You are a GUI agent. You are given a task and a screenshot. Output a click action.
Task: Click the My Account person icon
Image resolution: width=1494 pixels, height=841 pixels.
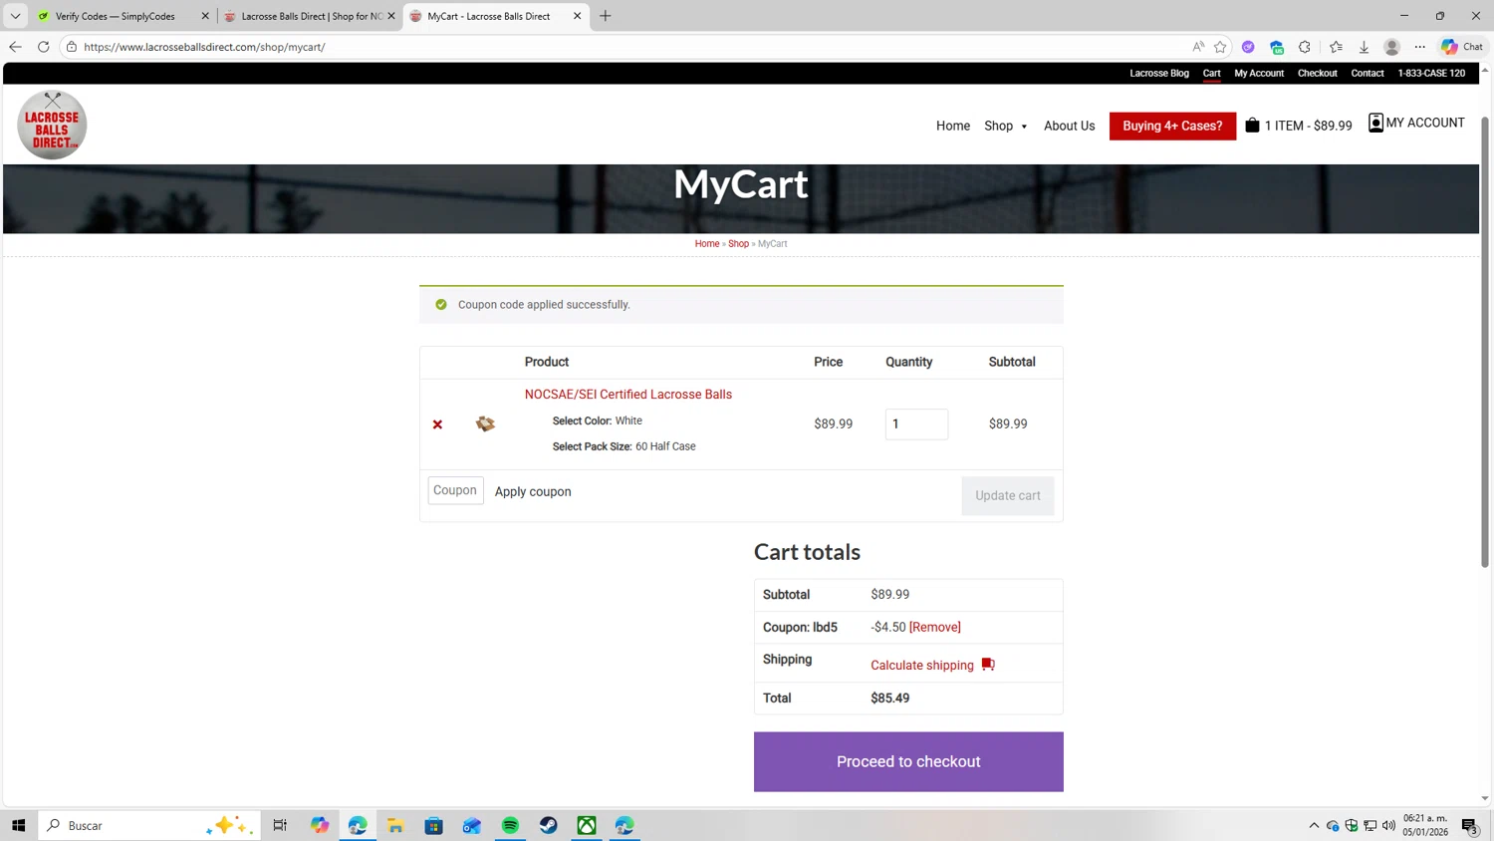pos(1375,123)
